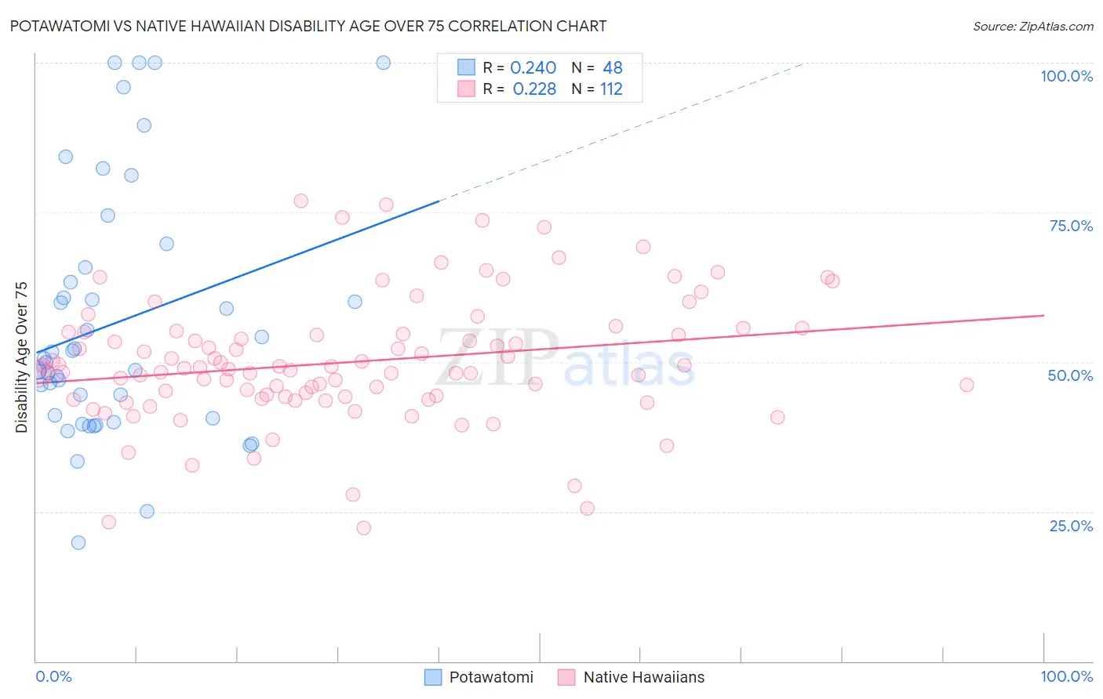Viewport: 1103px width, 699px height.
Task: Click the chart title text
Action: point(308,26)
